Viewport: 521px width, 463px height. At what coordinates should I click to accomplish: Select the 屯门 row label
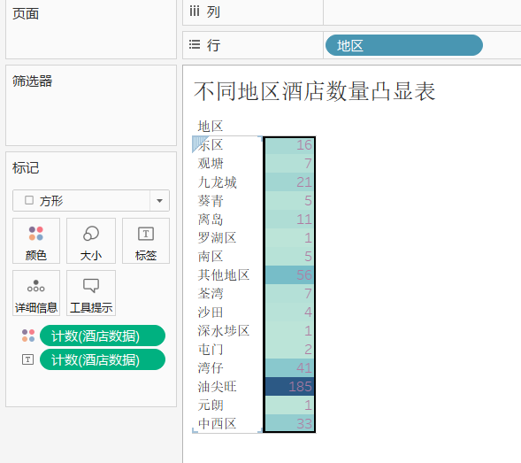211,350
